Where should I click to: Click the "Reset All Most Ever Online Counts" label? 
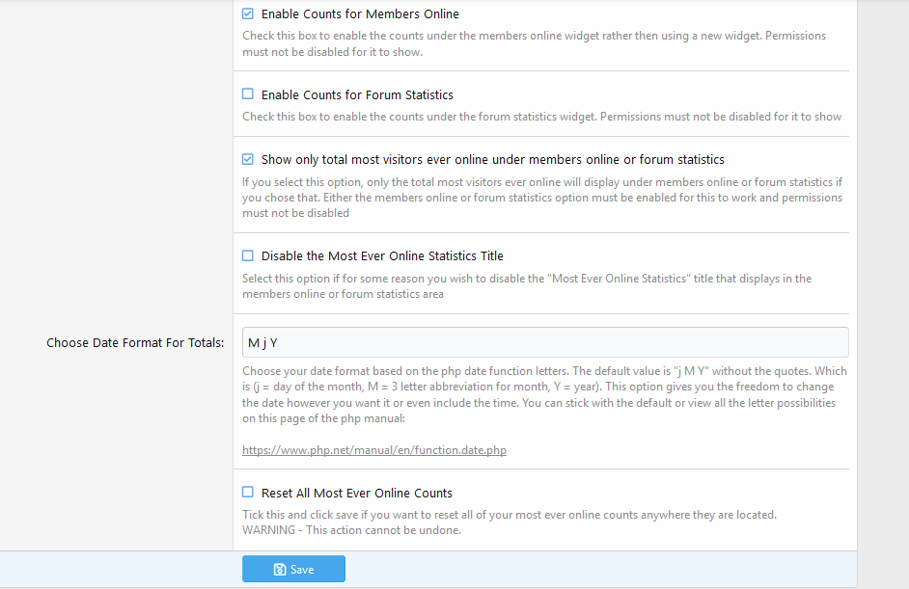click(x=357, y=494)
